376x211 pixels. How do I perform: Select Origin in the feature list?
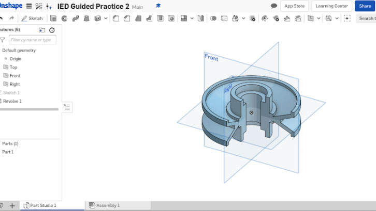pyautogui.click(x=16, y=59)
